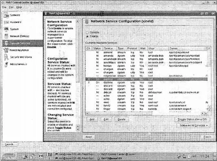
Task: Select the Disable radio button
Action: [x=87, y=33]
